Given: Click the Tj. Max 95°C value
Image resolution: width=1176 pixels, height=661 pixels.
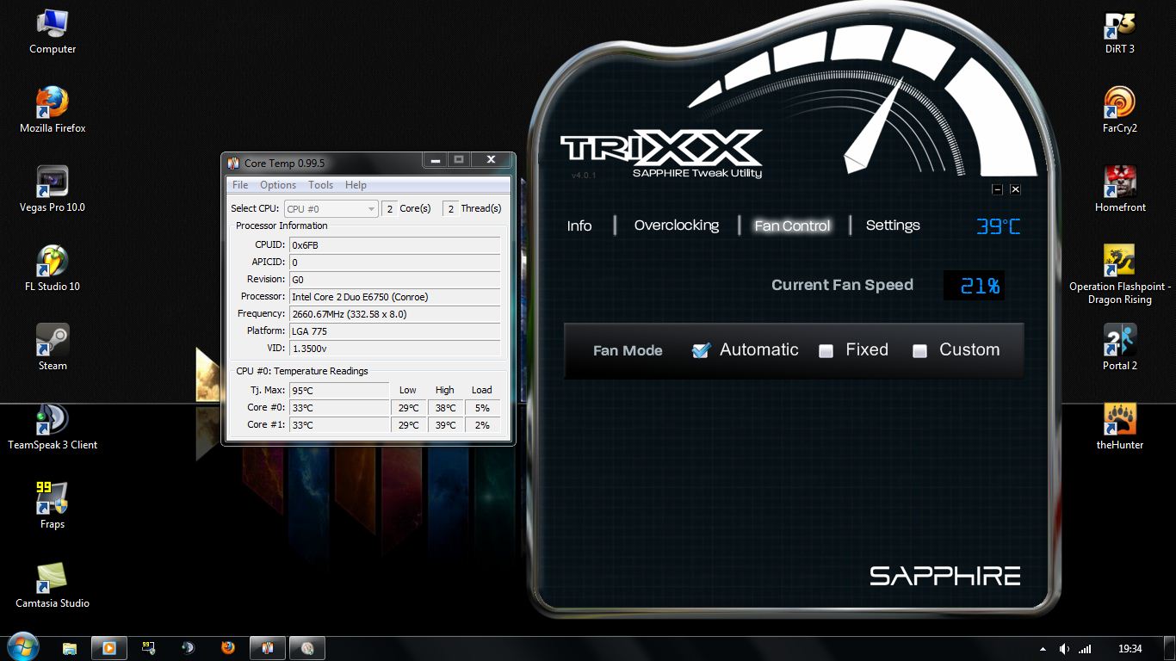Looking at the screenshot, I should (x=339, y=391).
